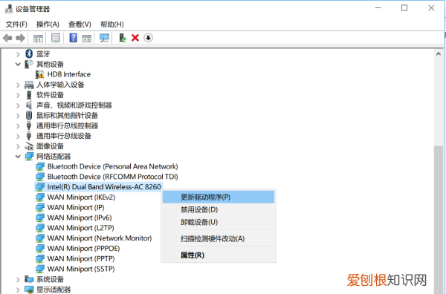Screen dimensions: 446x294
Task: Select WAN Miniport (IKEv2)
Action: (81, 197)
